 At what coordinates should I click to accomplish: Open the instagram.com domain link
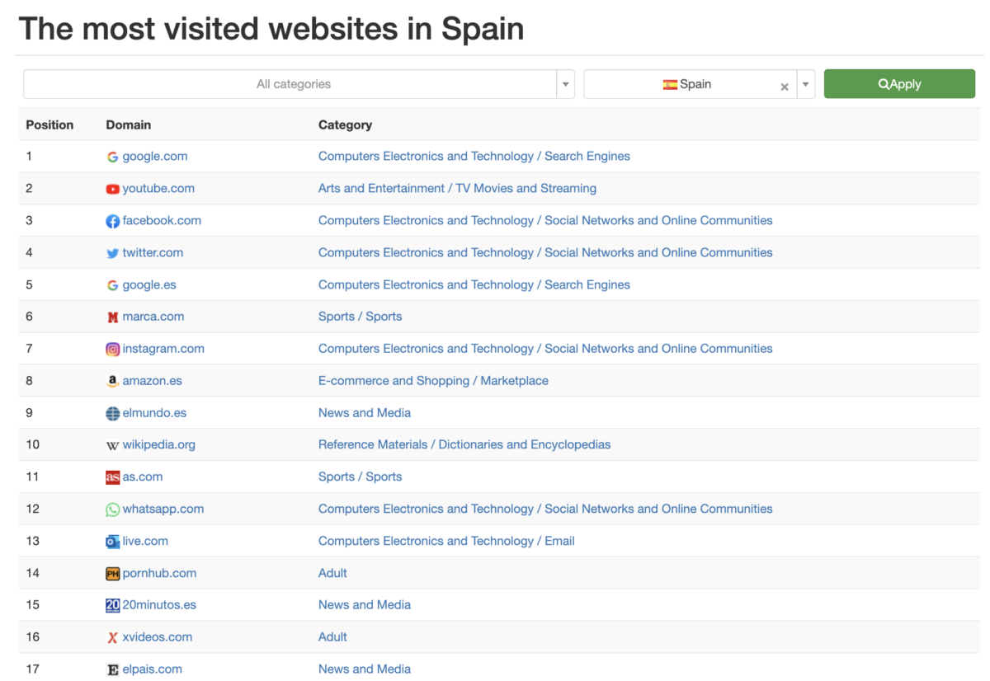tap(163, 349)
